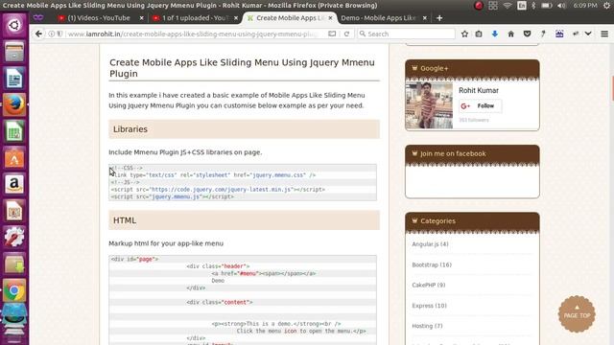The height and width of the screenshot is (345, 614).
Task: Go back with the browser back arrow
Action: pyautogui.click(x=38, y=34)
